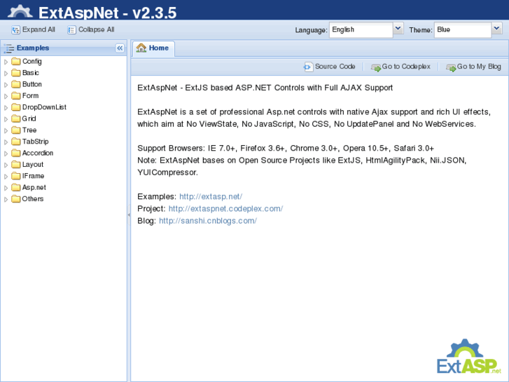This screenshot has width=509, height=382.
Task: Click the DropDownList folder icon
Action: [x=16, y=107]
